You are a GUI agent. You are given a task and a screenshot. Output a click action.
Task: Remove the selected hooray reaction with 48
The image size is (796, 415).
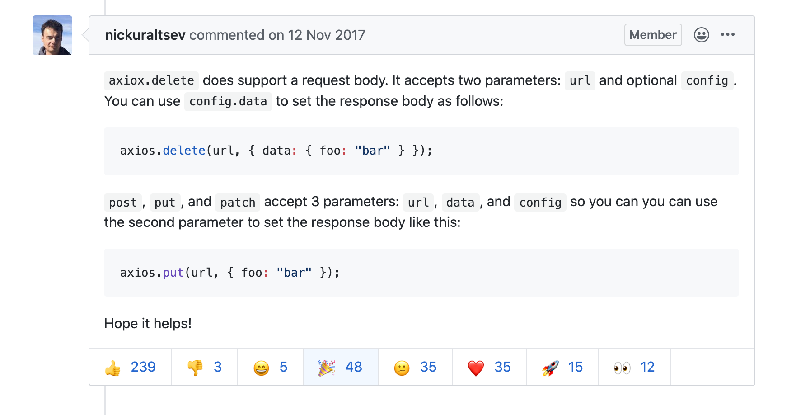coord(340,367)
